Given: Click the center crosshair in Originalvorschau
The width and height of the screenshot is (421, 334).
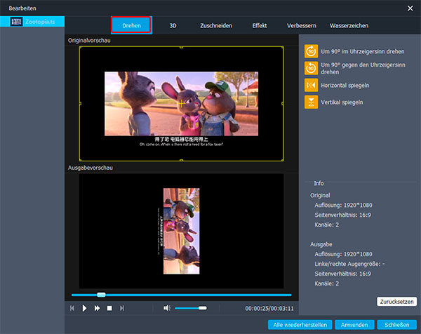Looking at the screenshot, I should [181, 103].
